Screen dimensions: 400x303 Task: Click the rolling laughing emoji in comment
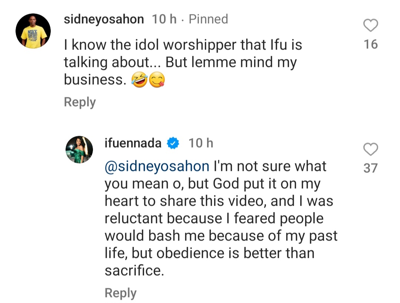click(139, 80)
